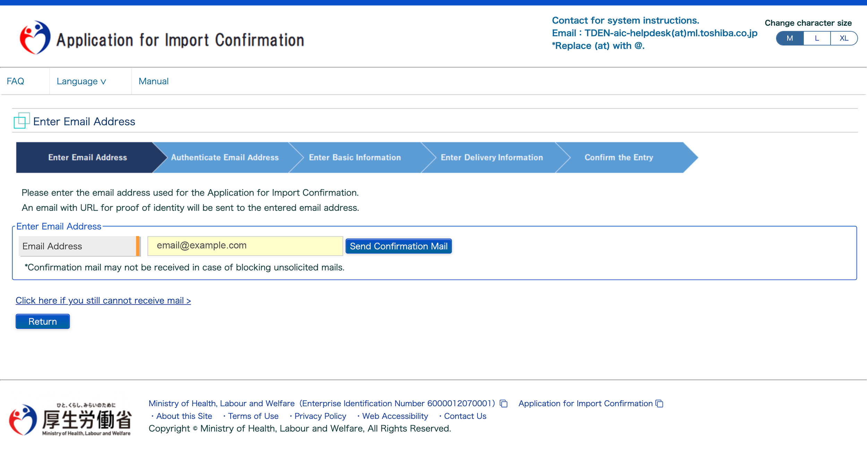Open the Privacy Policy footer link

320,416
